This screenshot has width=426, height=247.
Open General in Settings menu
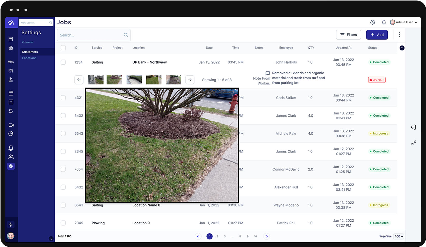pos(28,42)
